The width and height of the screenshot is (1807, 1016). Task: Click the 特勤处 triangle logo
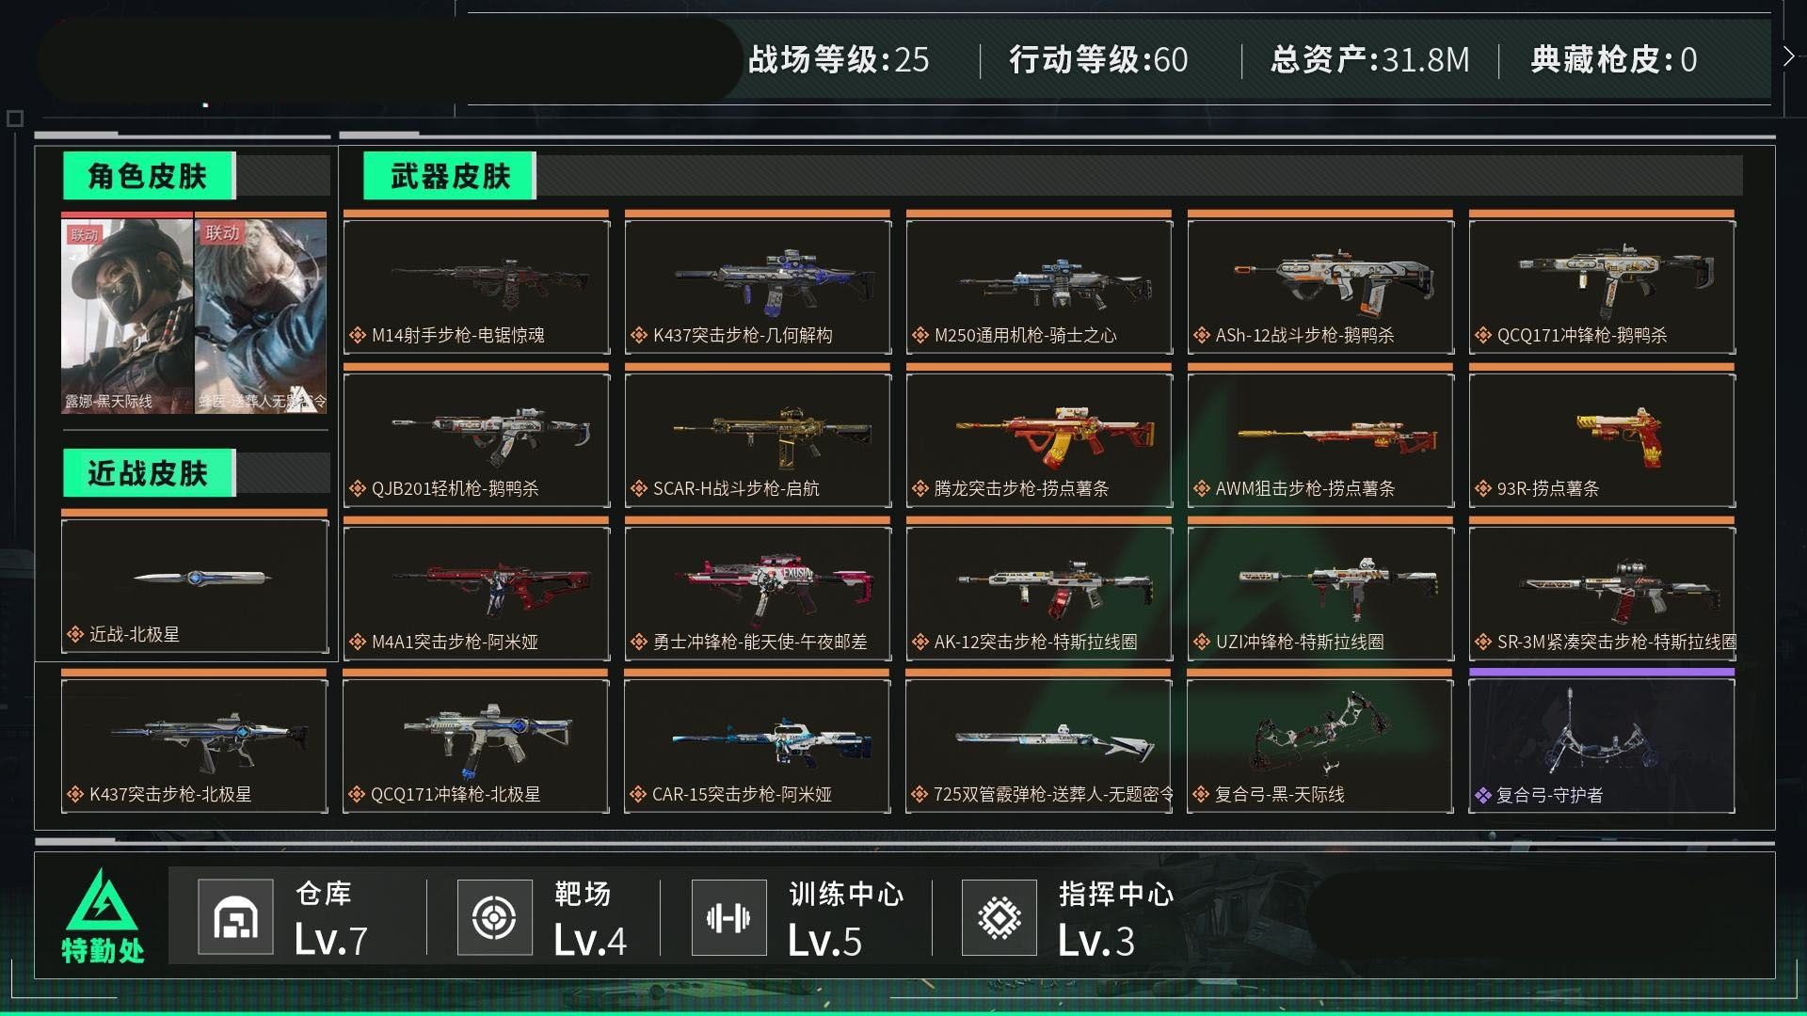(102, 900)
